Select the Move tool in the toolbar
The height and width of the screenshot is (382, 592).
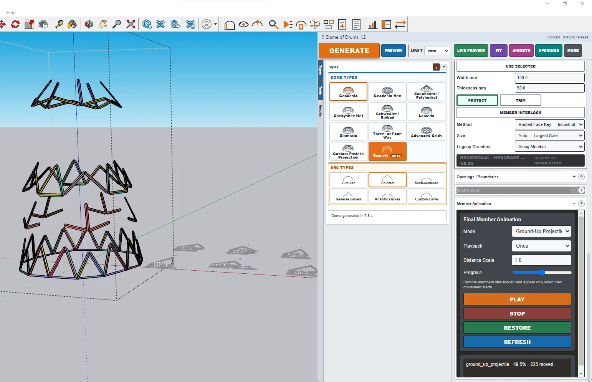click(x=2, y=25)
